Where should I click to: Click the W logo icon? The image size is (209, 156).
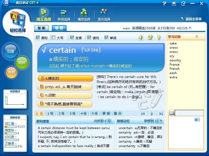6,3
